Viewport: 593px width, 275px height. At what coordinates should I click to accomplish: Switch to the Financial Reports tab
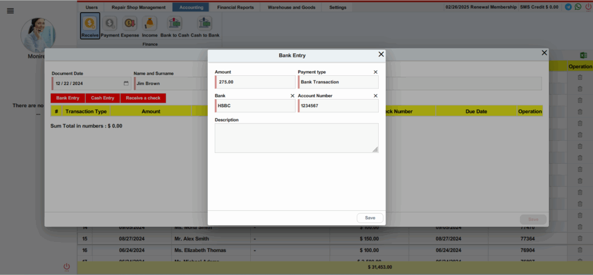click(236, 7)
